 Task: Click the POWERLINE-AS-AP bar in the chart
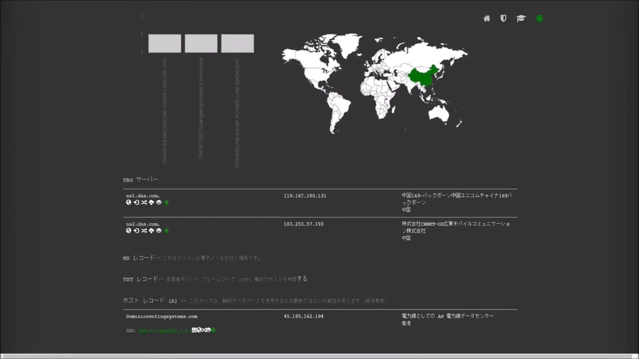pyautogui.click(x=237, y=44)
